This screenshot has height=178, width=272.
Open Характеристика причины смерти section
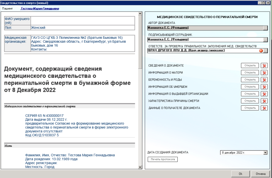tap(250, 101)
